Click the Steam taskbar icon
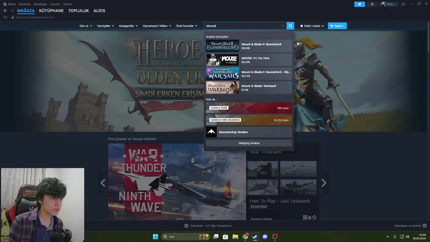Image resolution: width=430 pixels, height=242 pixels. [x=255, y=237]
